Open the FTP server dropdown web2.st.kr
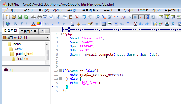 click(x=26, y=38)
